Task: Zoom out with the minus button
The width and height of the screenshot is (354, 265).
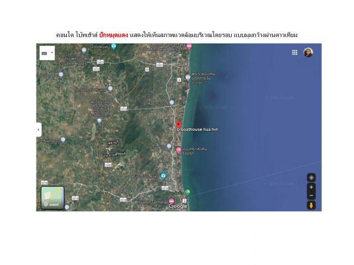Action: coord(311,195)
